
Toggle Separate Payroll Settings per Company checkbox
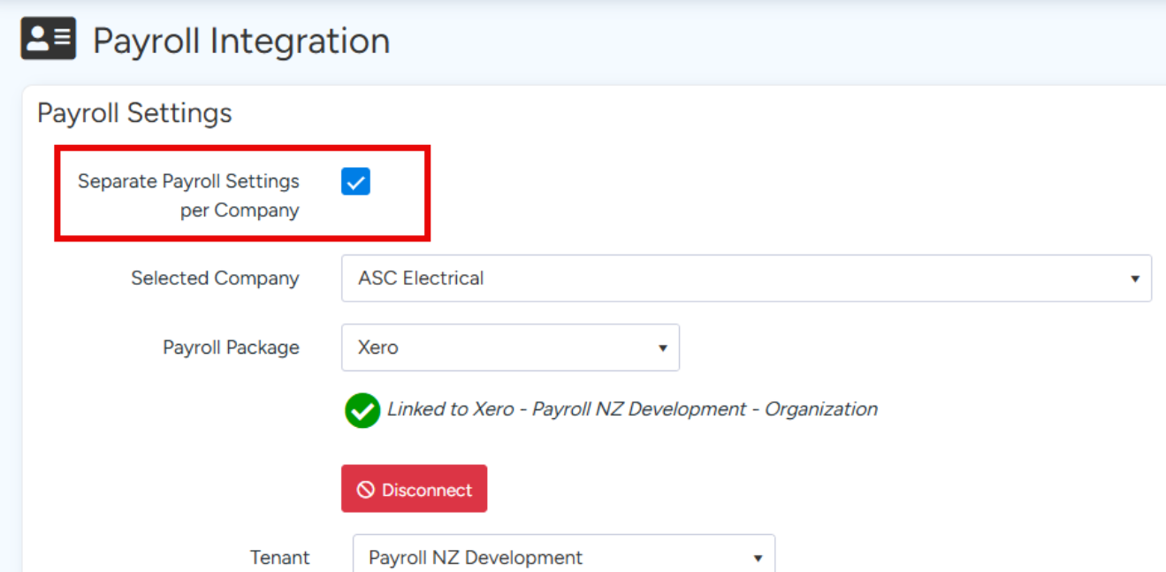(355, 182)
